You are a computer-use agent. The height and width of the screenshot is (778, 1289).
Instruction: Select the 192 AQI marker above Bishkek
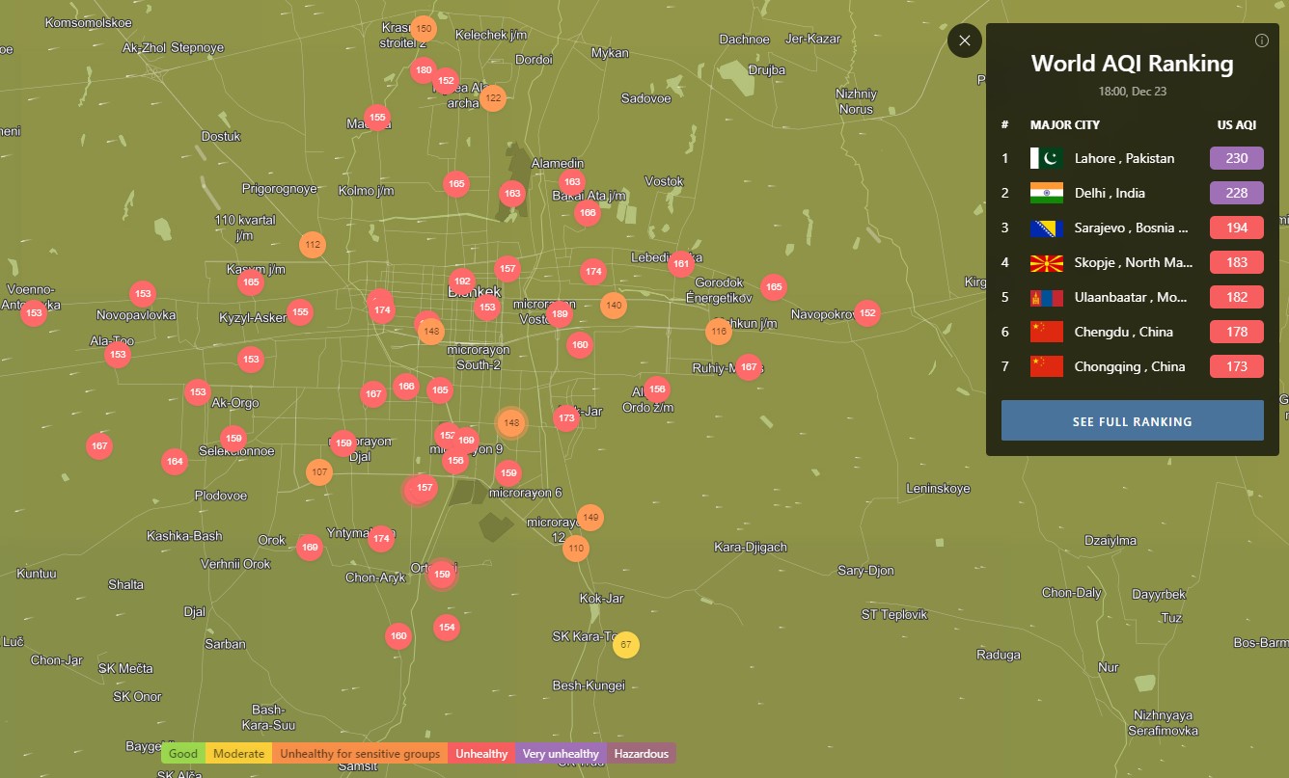click(462, 282)
